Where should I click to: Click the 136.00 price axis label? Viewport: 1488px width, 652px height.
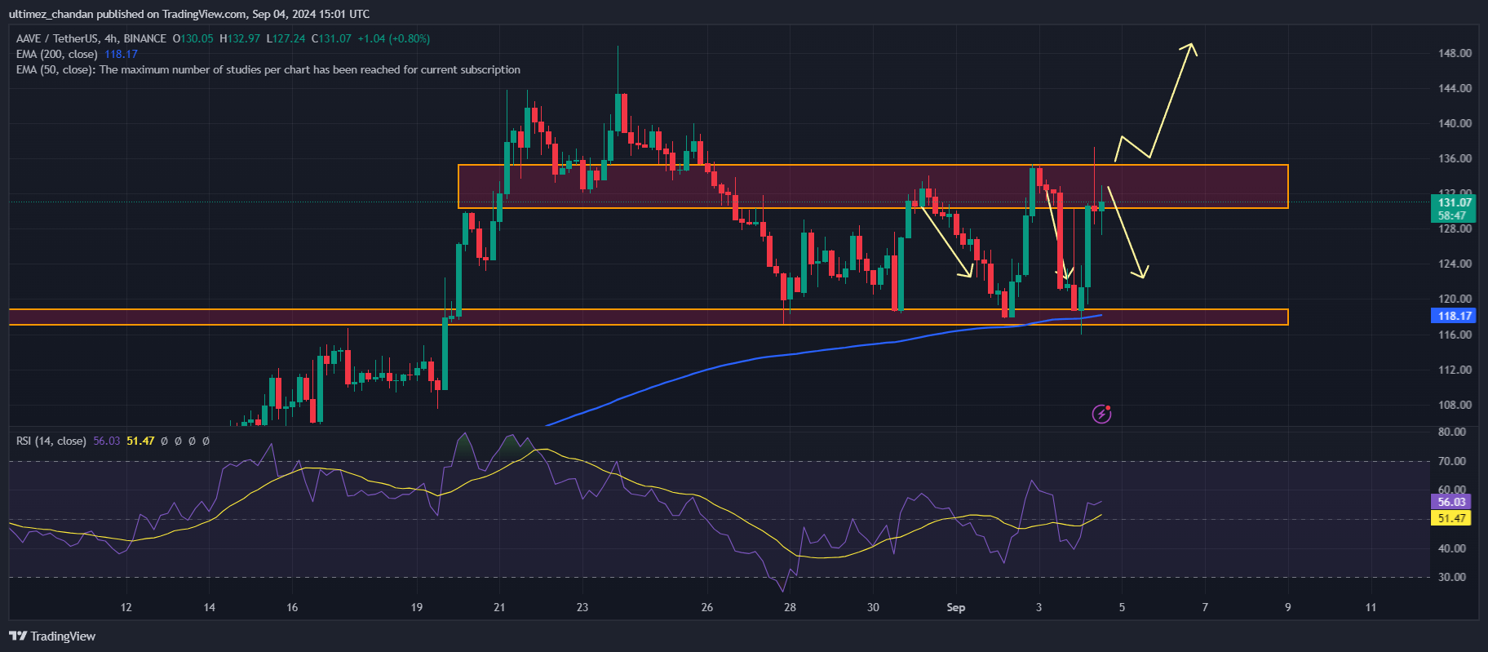click(x=1455, y=158)
